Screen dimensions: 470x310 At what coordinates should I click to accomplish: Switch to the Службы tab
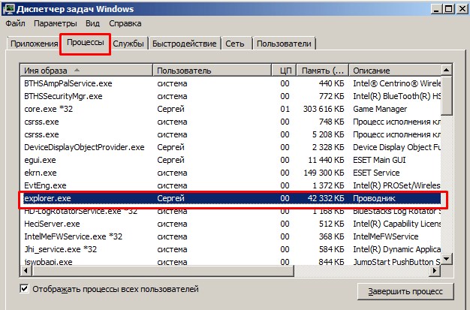pos(128,44)
